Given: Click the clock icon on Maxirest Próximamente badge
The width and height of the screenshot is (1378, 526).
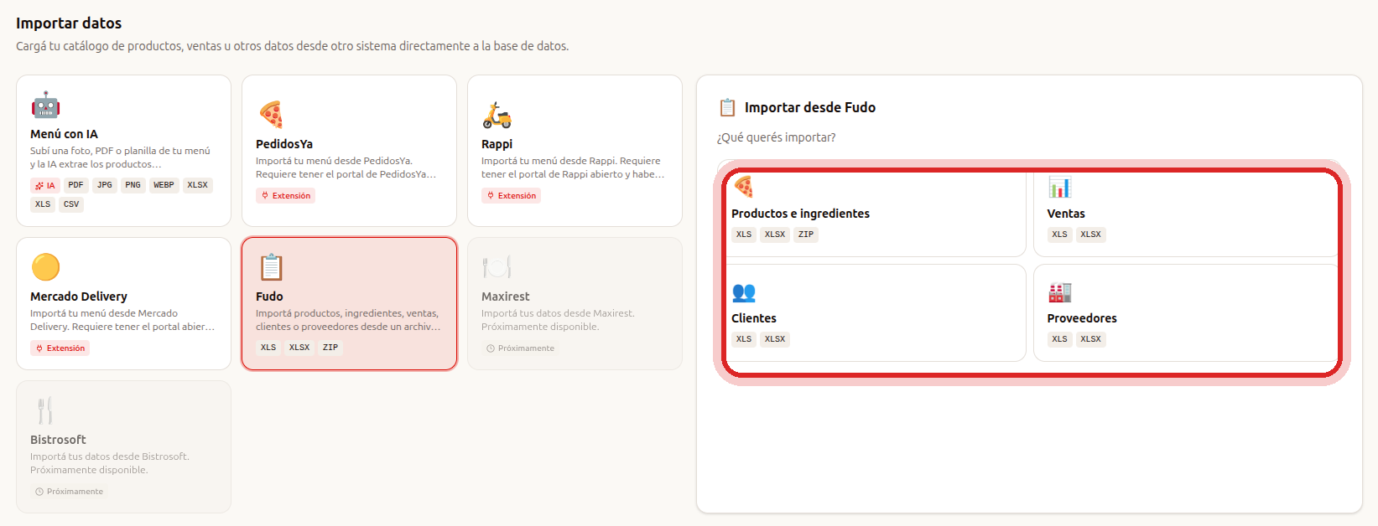Looking at the screenshot, I should 491,348.
